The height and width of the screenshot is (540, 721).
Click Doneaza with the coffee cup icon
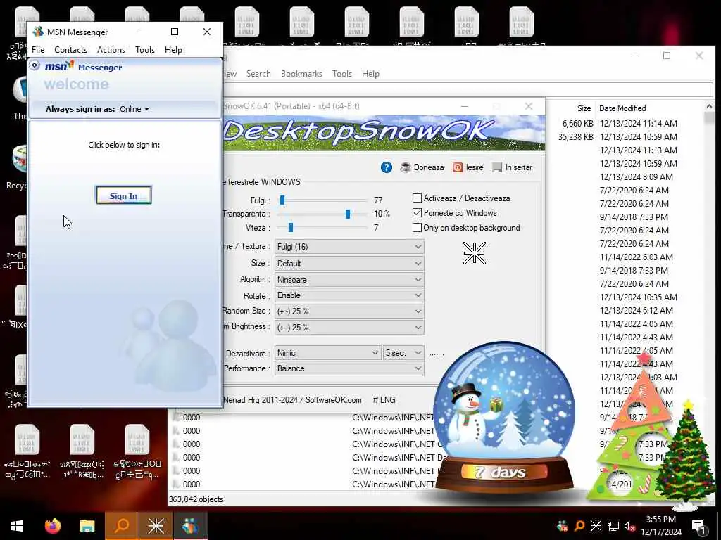[x=422, y=167]
